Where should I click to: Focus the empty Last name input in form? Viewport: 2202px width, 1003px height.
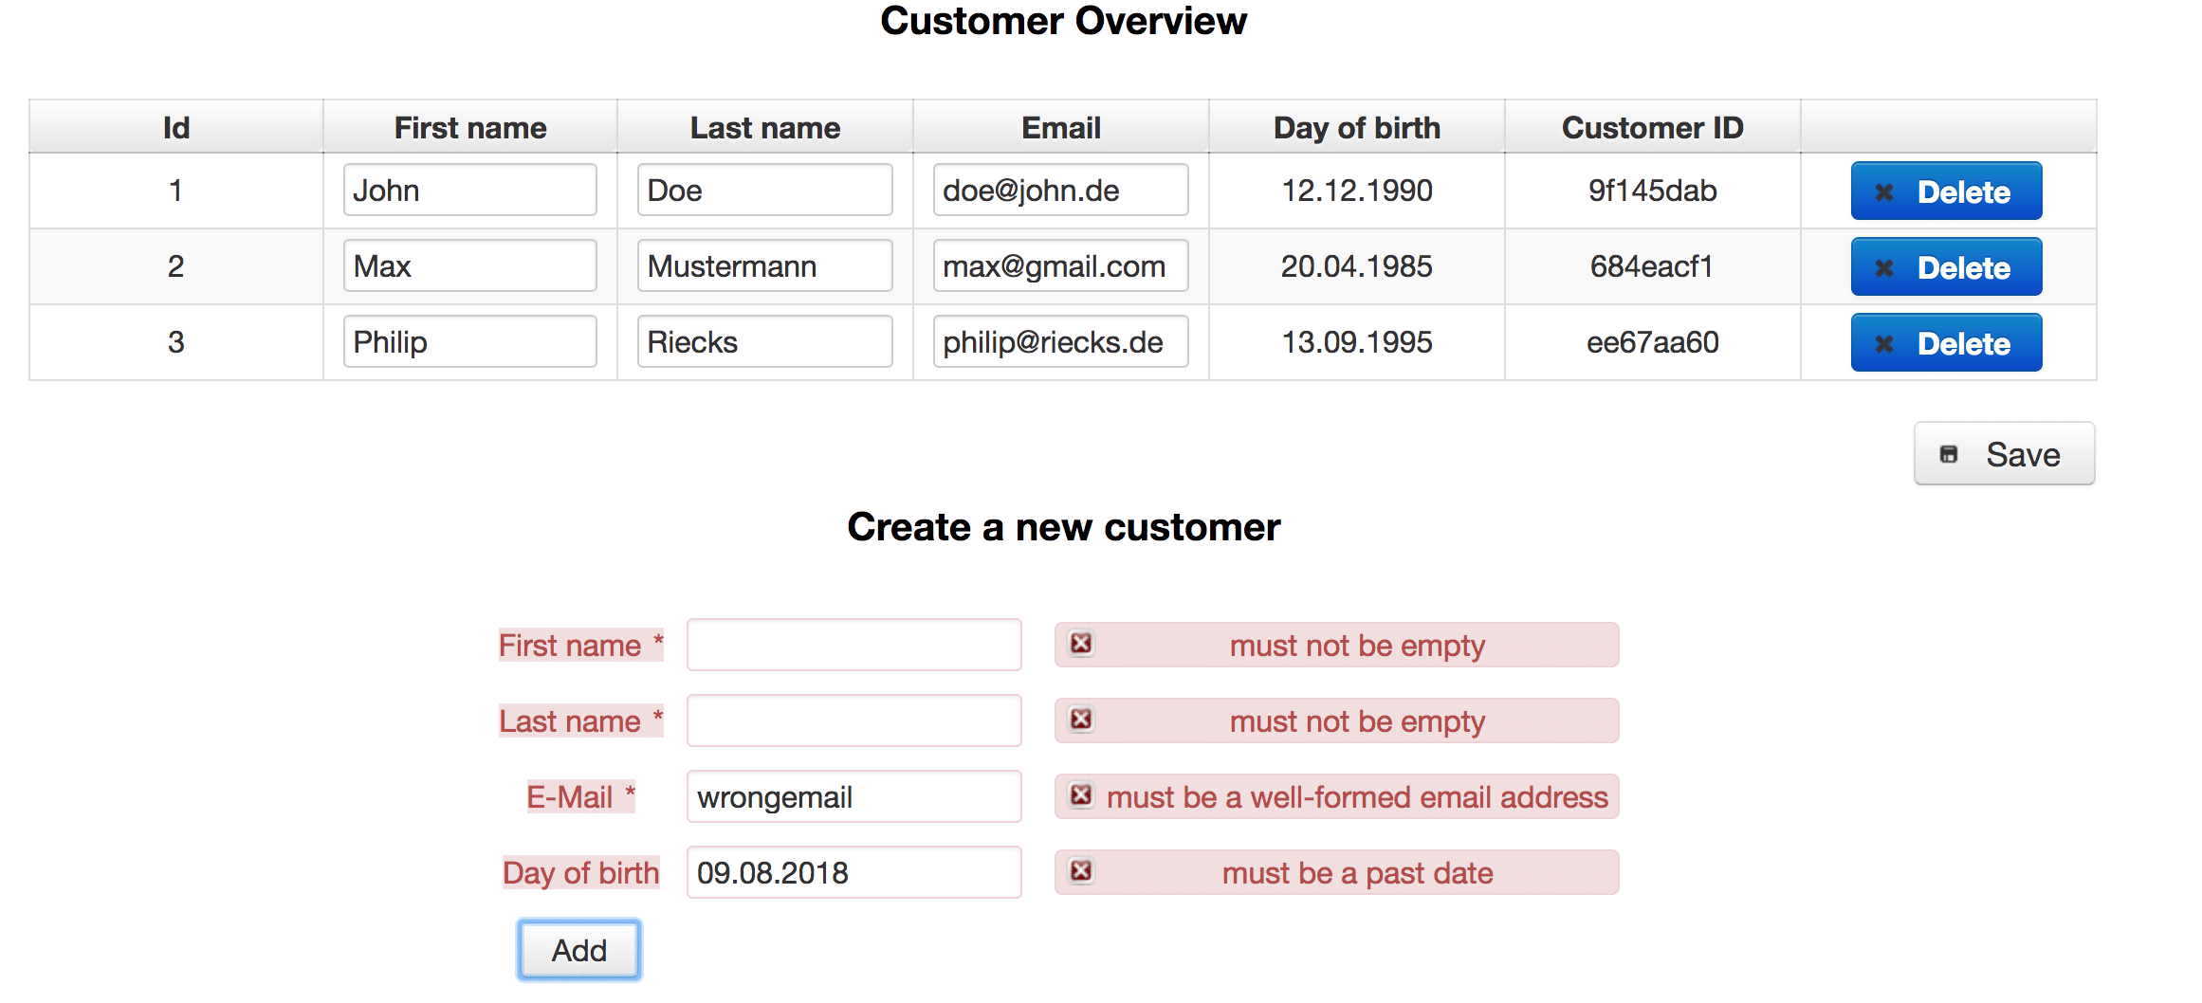[x=854, y=720]
